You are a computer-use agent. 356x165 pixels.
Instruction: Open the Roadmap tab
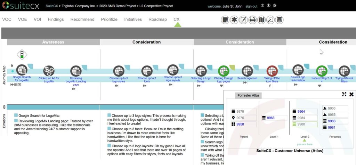click(x=157, y=19)
